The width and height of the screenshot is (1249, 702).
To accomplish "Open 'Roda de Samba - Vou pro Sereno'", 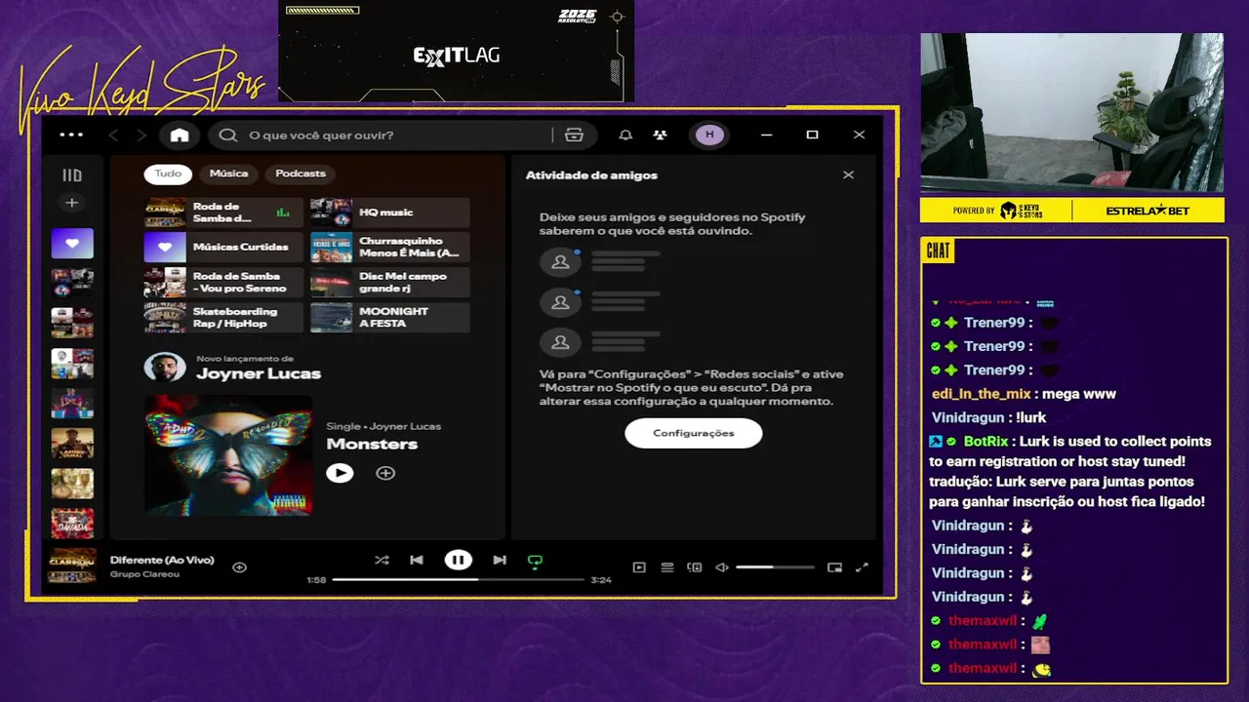I will tap(223, 283).
